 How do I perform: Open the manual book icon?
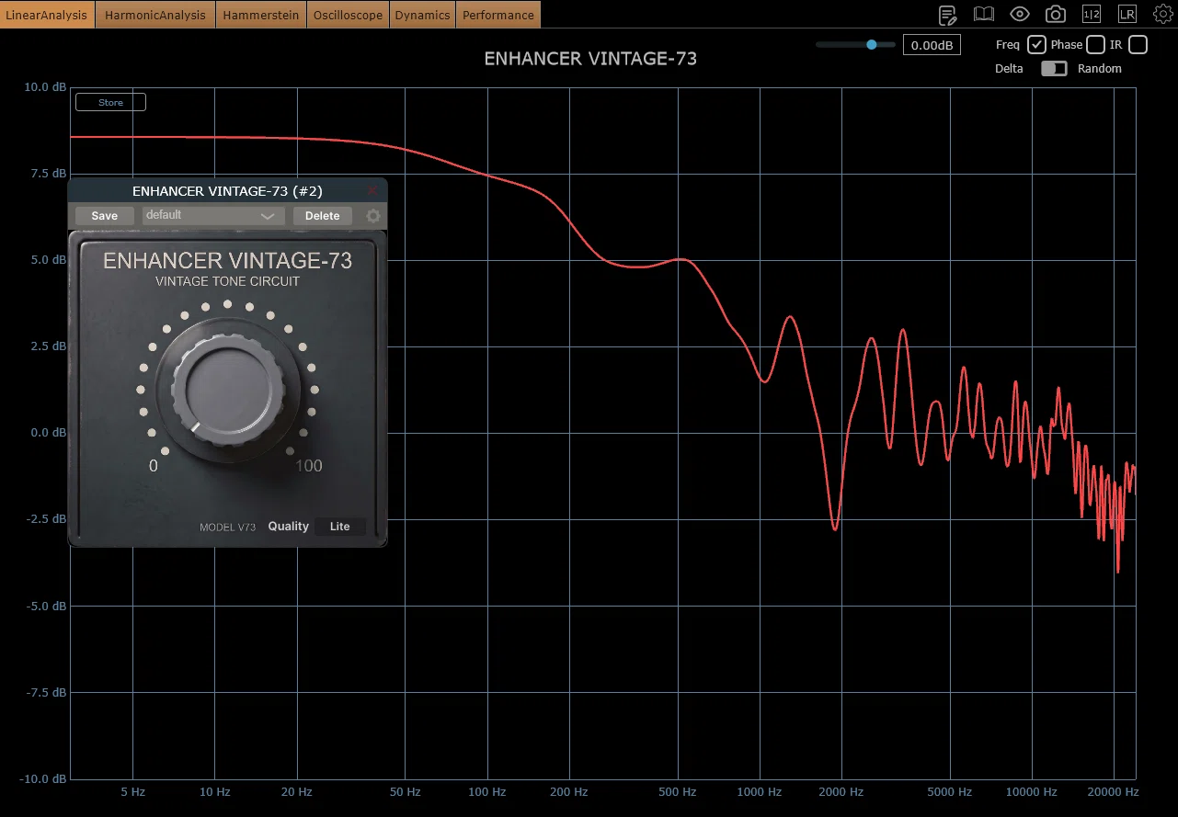click(984, 15)
